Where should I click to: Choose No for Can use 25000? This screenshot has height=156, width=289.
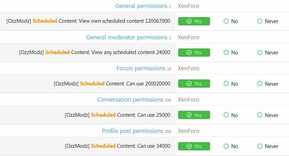(226, 115)
